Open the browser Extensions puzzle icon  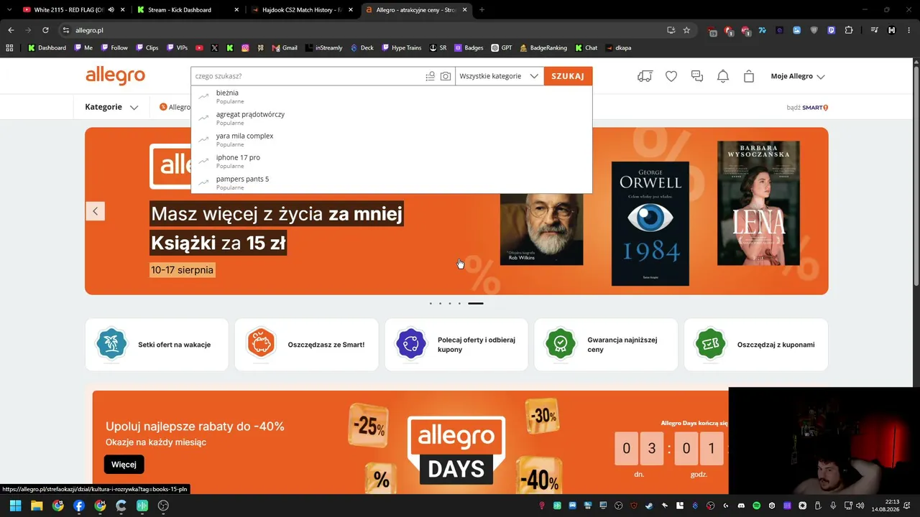click(849, 30)
